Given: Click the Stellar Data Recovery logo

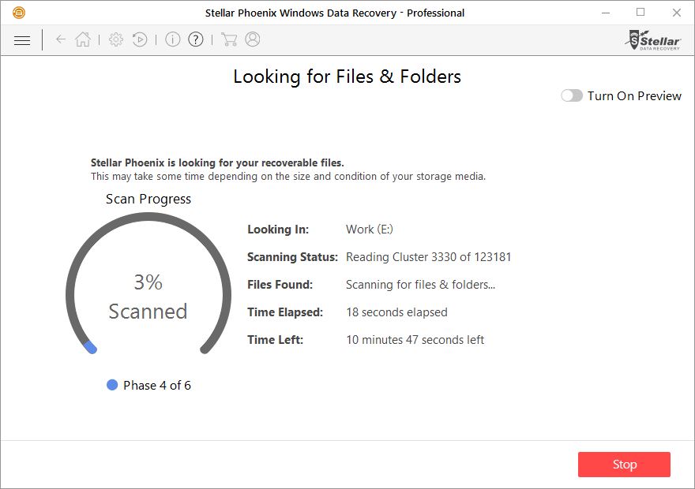Looking at the screenshot, I should click(x=653, y=39).
